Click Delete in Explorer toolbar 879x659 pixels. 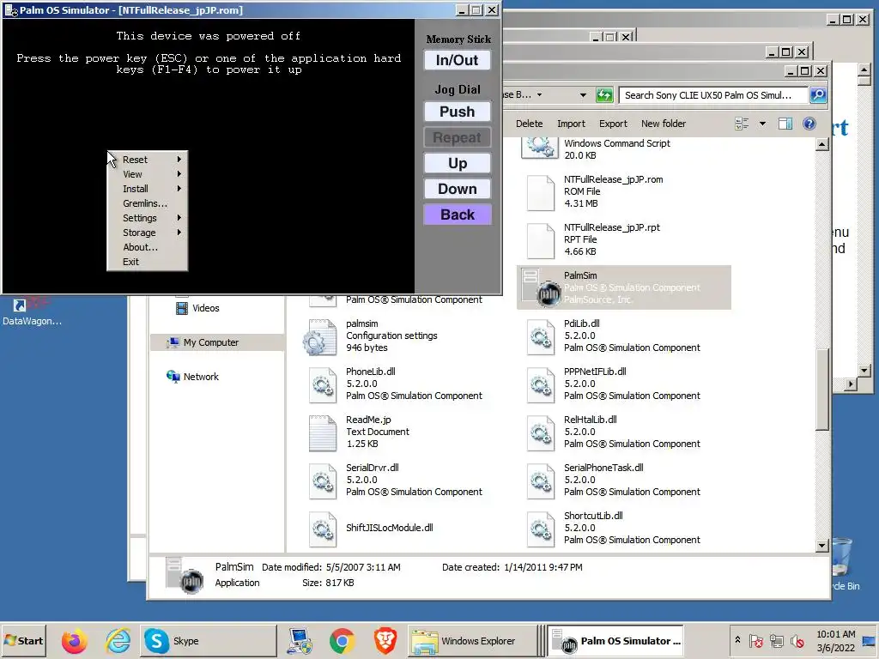pos(529,124)
